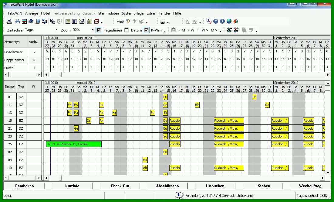
Task: Click the door check-in icon
Action: [38, 21]
